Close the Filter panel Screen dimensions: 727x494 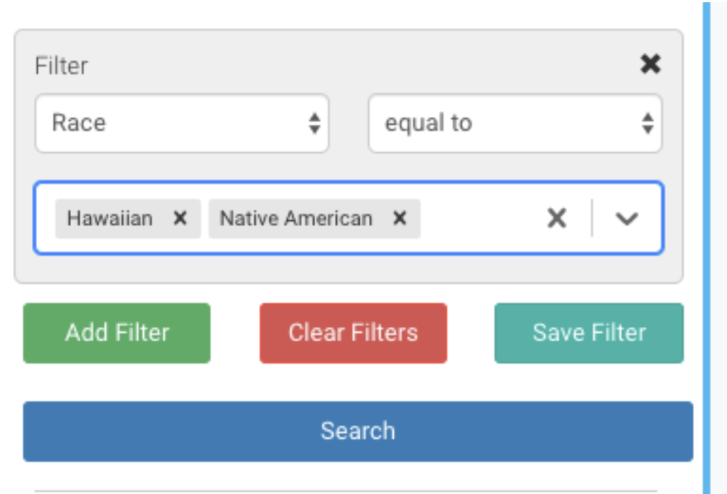point(650,64)
